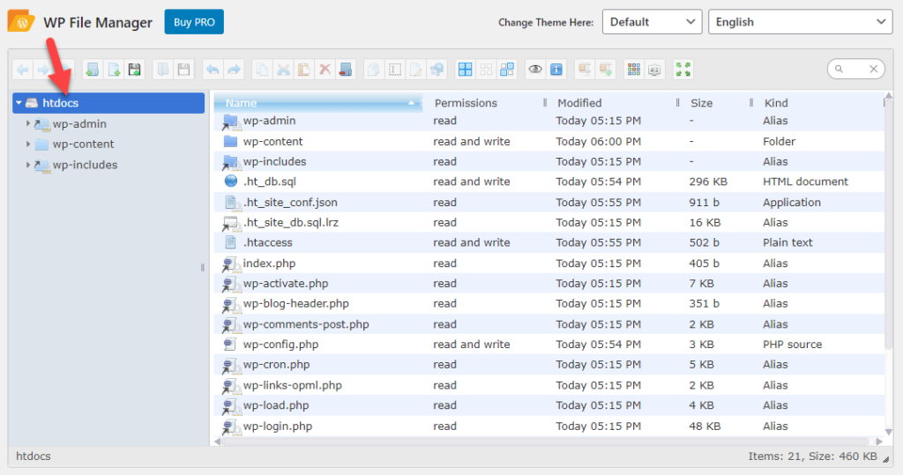Click the Empty folder toolbar icon
The width and height of the screenshot is (903, 475).
pyautogui.click(x=346, y=70)
